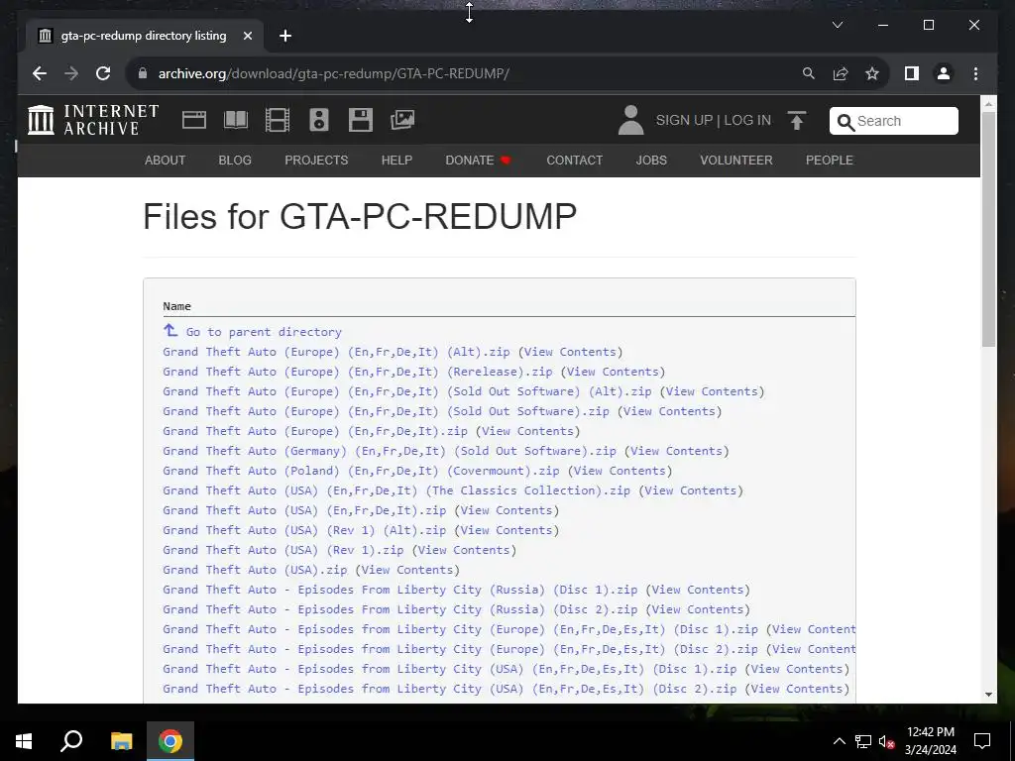This screenshot has width=1015, height=761.
Task: Click the scrollbar down arrow
Action: [x=988, y=695]
